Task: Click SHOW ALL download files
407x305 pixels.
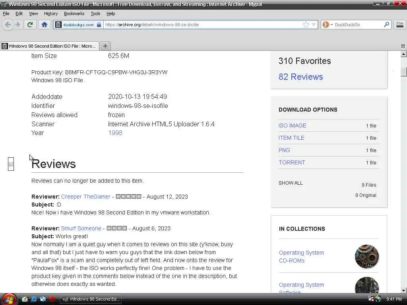Action: [291, 183]
